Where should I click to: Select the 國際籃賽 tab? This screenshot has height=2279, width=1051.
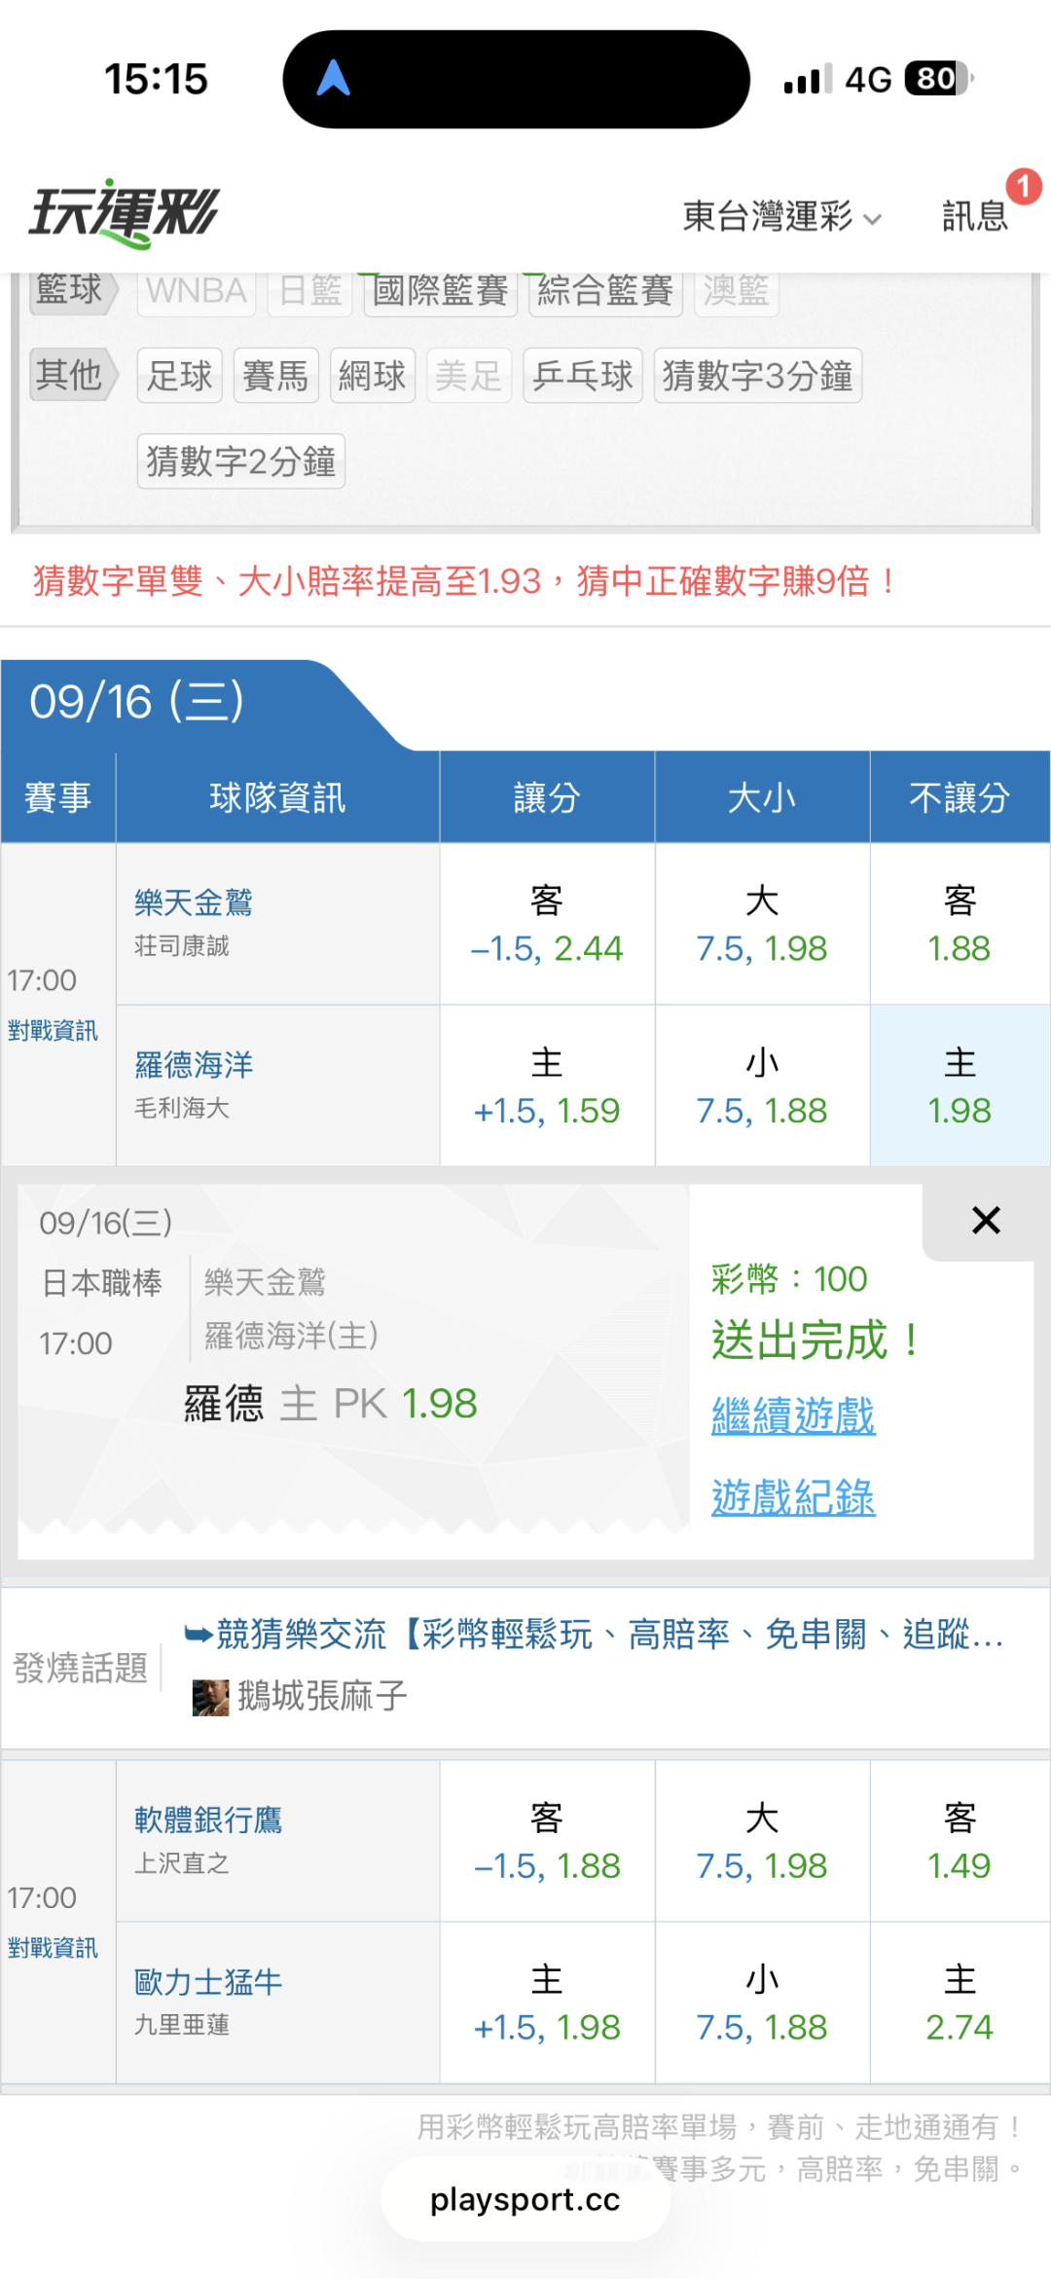pos(441,290)
